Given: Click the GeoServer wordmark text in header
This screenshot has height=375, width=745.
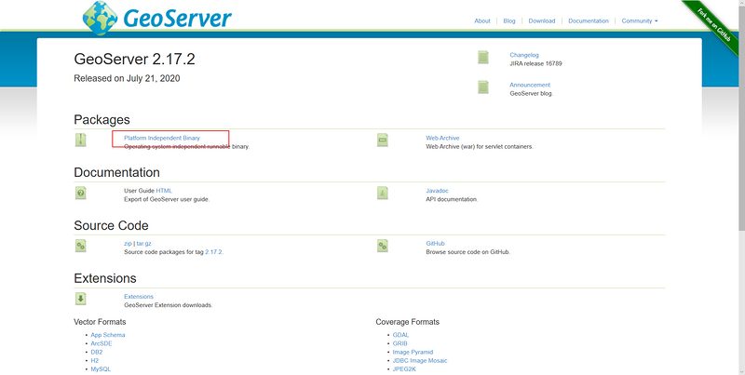Looking at the screenshot, I should tap(177, 18).
